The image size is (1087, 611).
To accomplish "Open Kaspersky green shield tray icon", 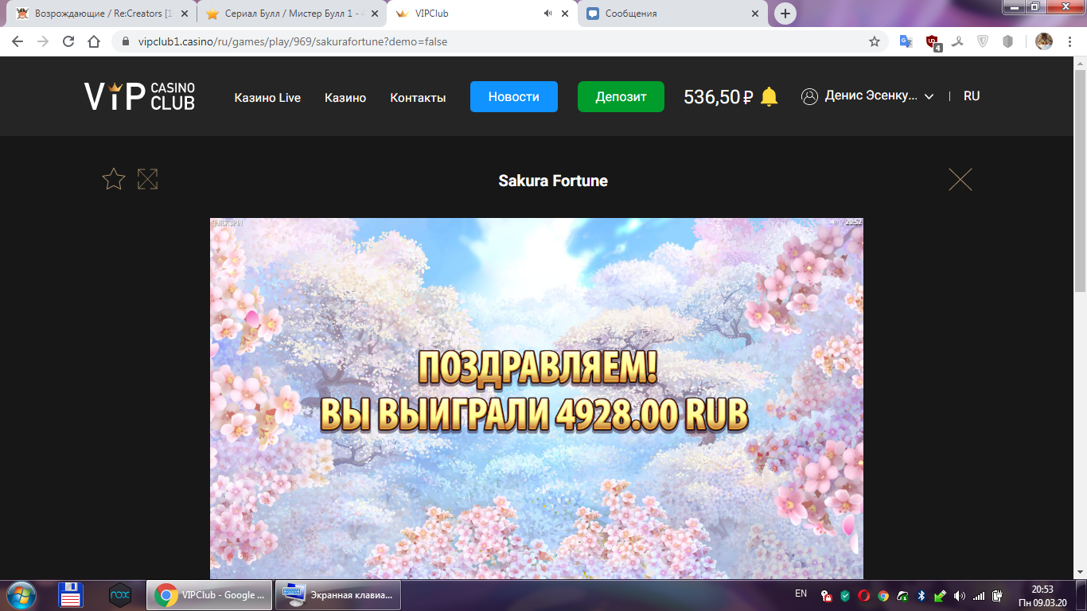I will [x=845, y=596].
